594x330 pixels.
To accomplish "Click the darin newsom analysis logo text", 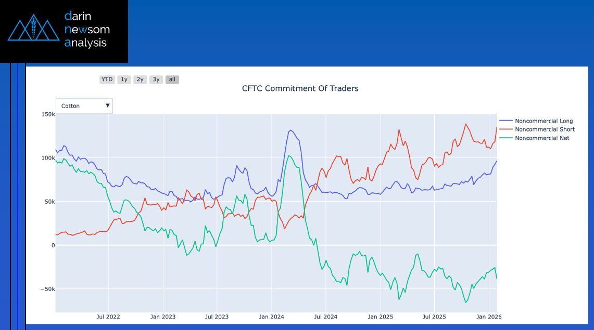I will coord(87,29).
